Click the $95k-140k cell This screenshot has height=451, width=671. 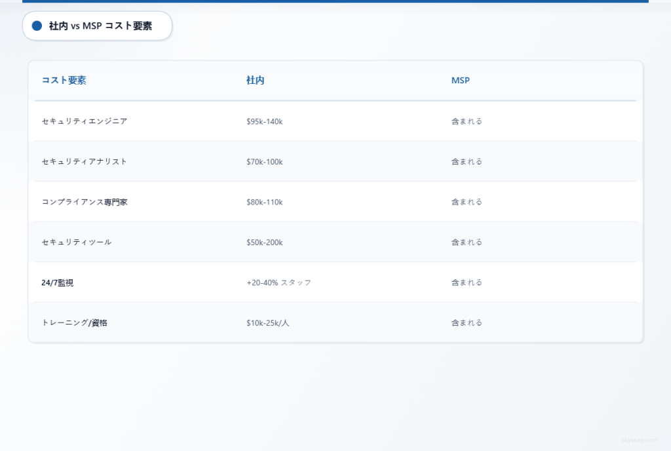(x=265, y=121)
